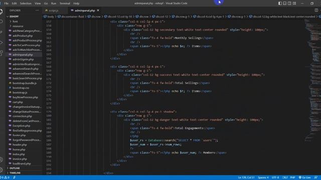Open Explorer views and more actions ellipsis
The width and height of the screenshot is (321, 180).
[x=37, y=10]
